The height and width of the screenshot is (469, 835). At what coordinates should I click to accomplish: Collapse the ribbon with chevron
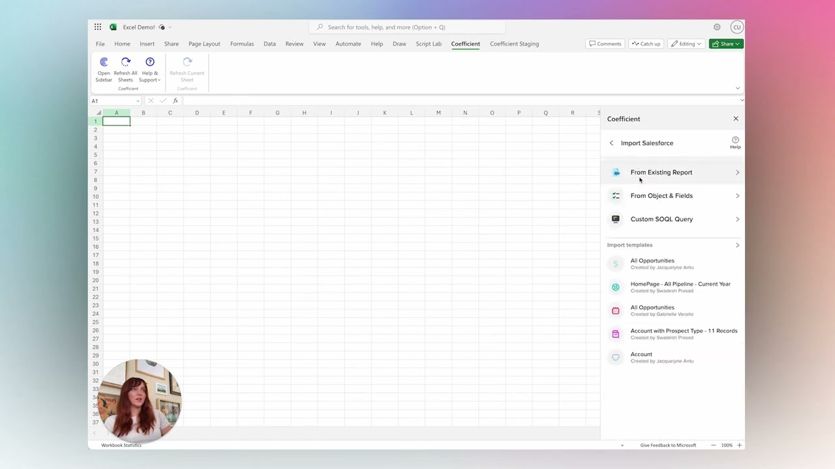click(x=738, y=88)
